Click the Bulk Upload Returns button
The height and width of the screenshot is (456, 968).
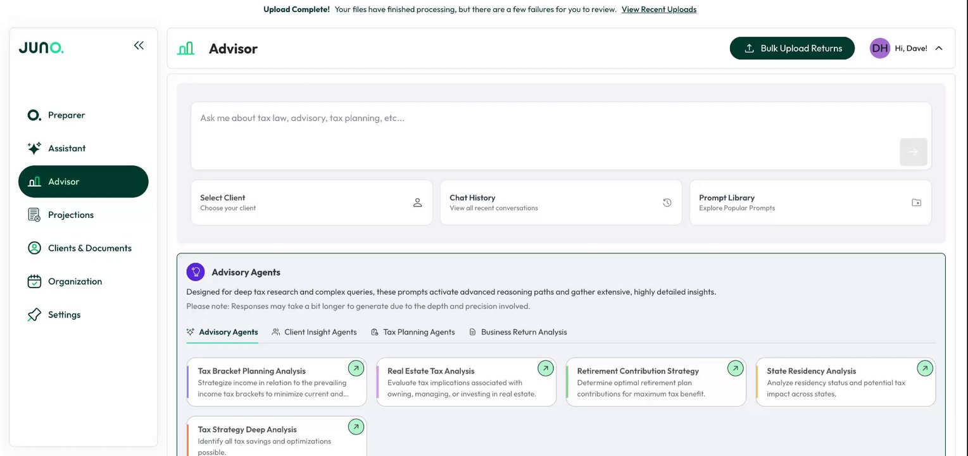tap(792, 48)
